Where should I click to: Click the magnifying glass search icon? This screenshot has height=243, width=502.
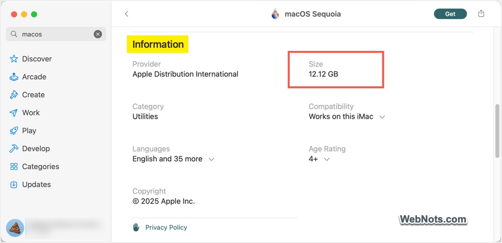(x=14, y=34)
